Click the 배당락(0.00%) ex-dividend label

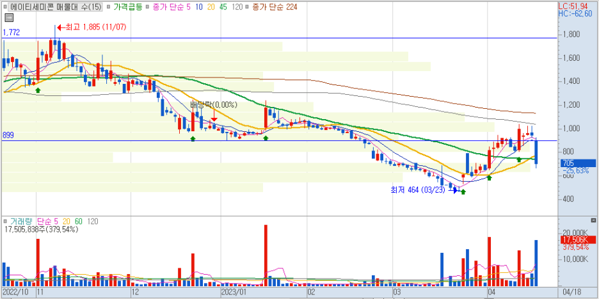pyautogui.click(x=214, y=105)
